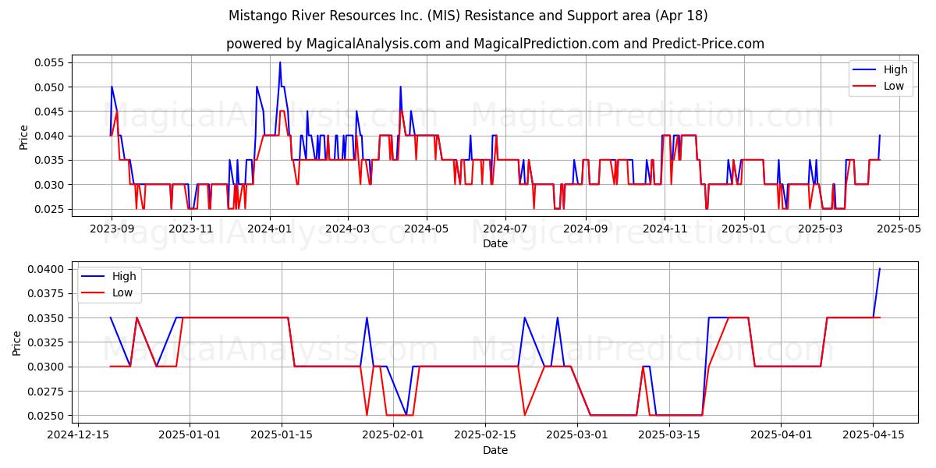
Task: Click the 2024-11 date tick label
Action: click(665, 229)
